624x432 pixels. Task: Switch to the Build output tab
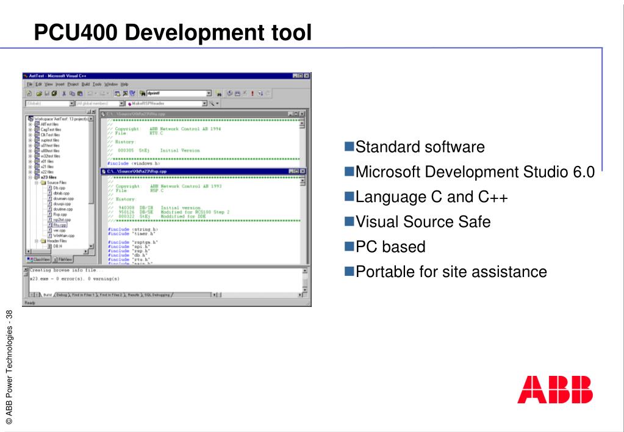(x=48, y=295)
